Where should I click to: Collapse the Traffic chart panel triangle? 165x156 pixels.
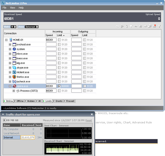pyautogui.click(x=3, y=114)
